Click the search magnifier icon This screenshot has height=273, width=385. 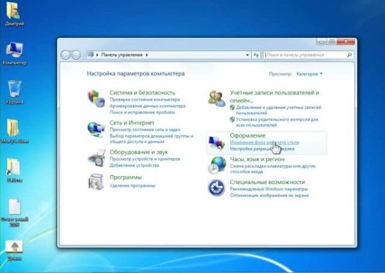coord(349,55)
